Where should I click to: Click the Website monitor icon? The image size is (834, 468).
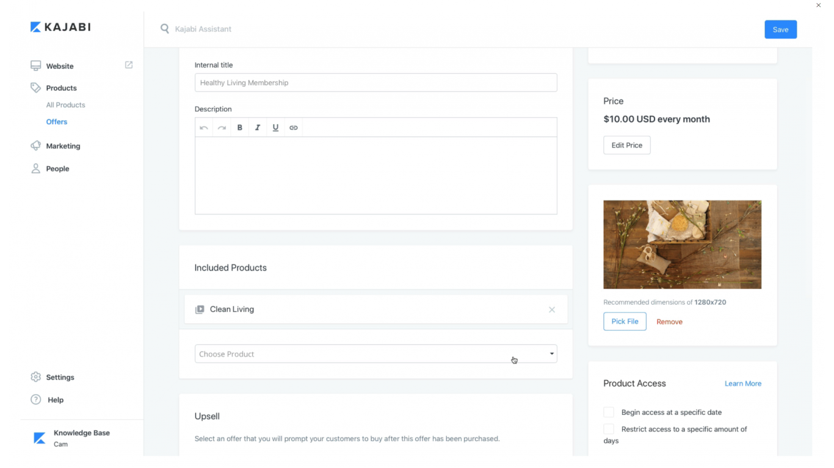coord(36,66)
